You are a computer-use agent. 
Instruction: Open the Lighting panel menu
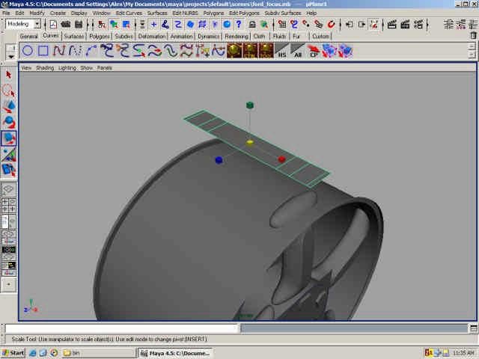(67, 67)
